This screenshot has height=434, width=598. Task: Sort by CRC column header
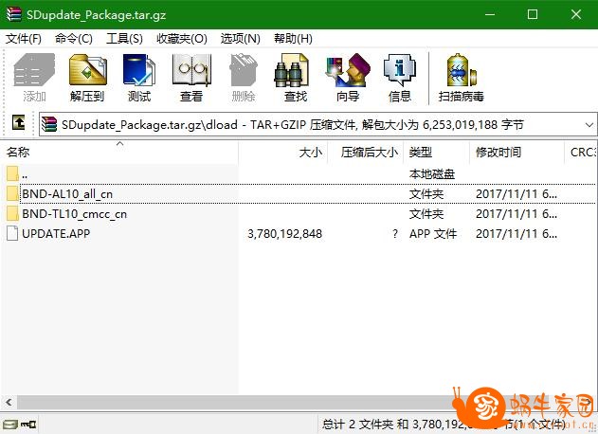point(581,153)
